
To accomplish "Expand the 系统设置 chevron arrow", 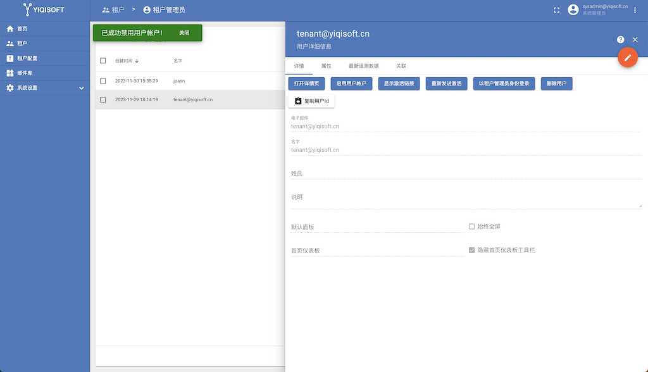I will tap(82, 88).
